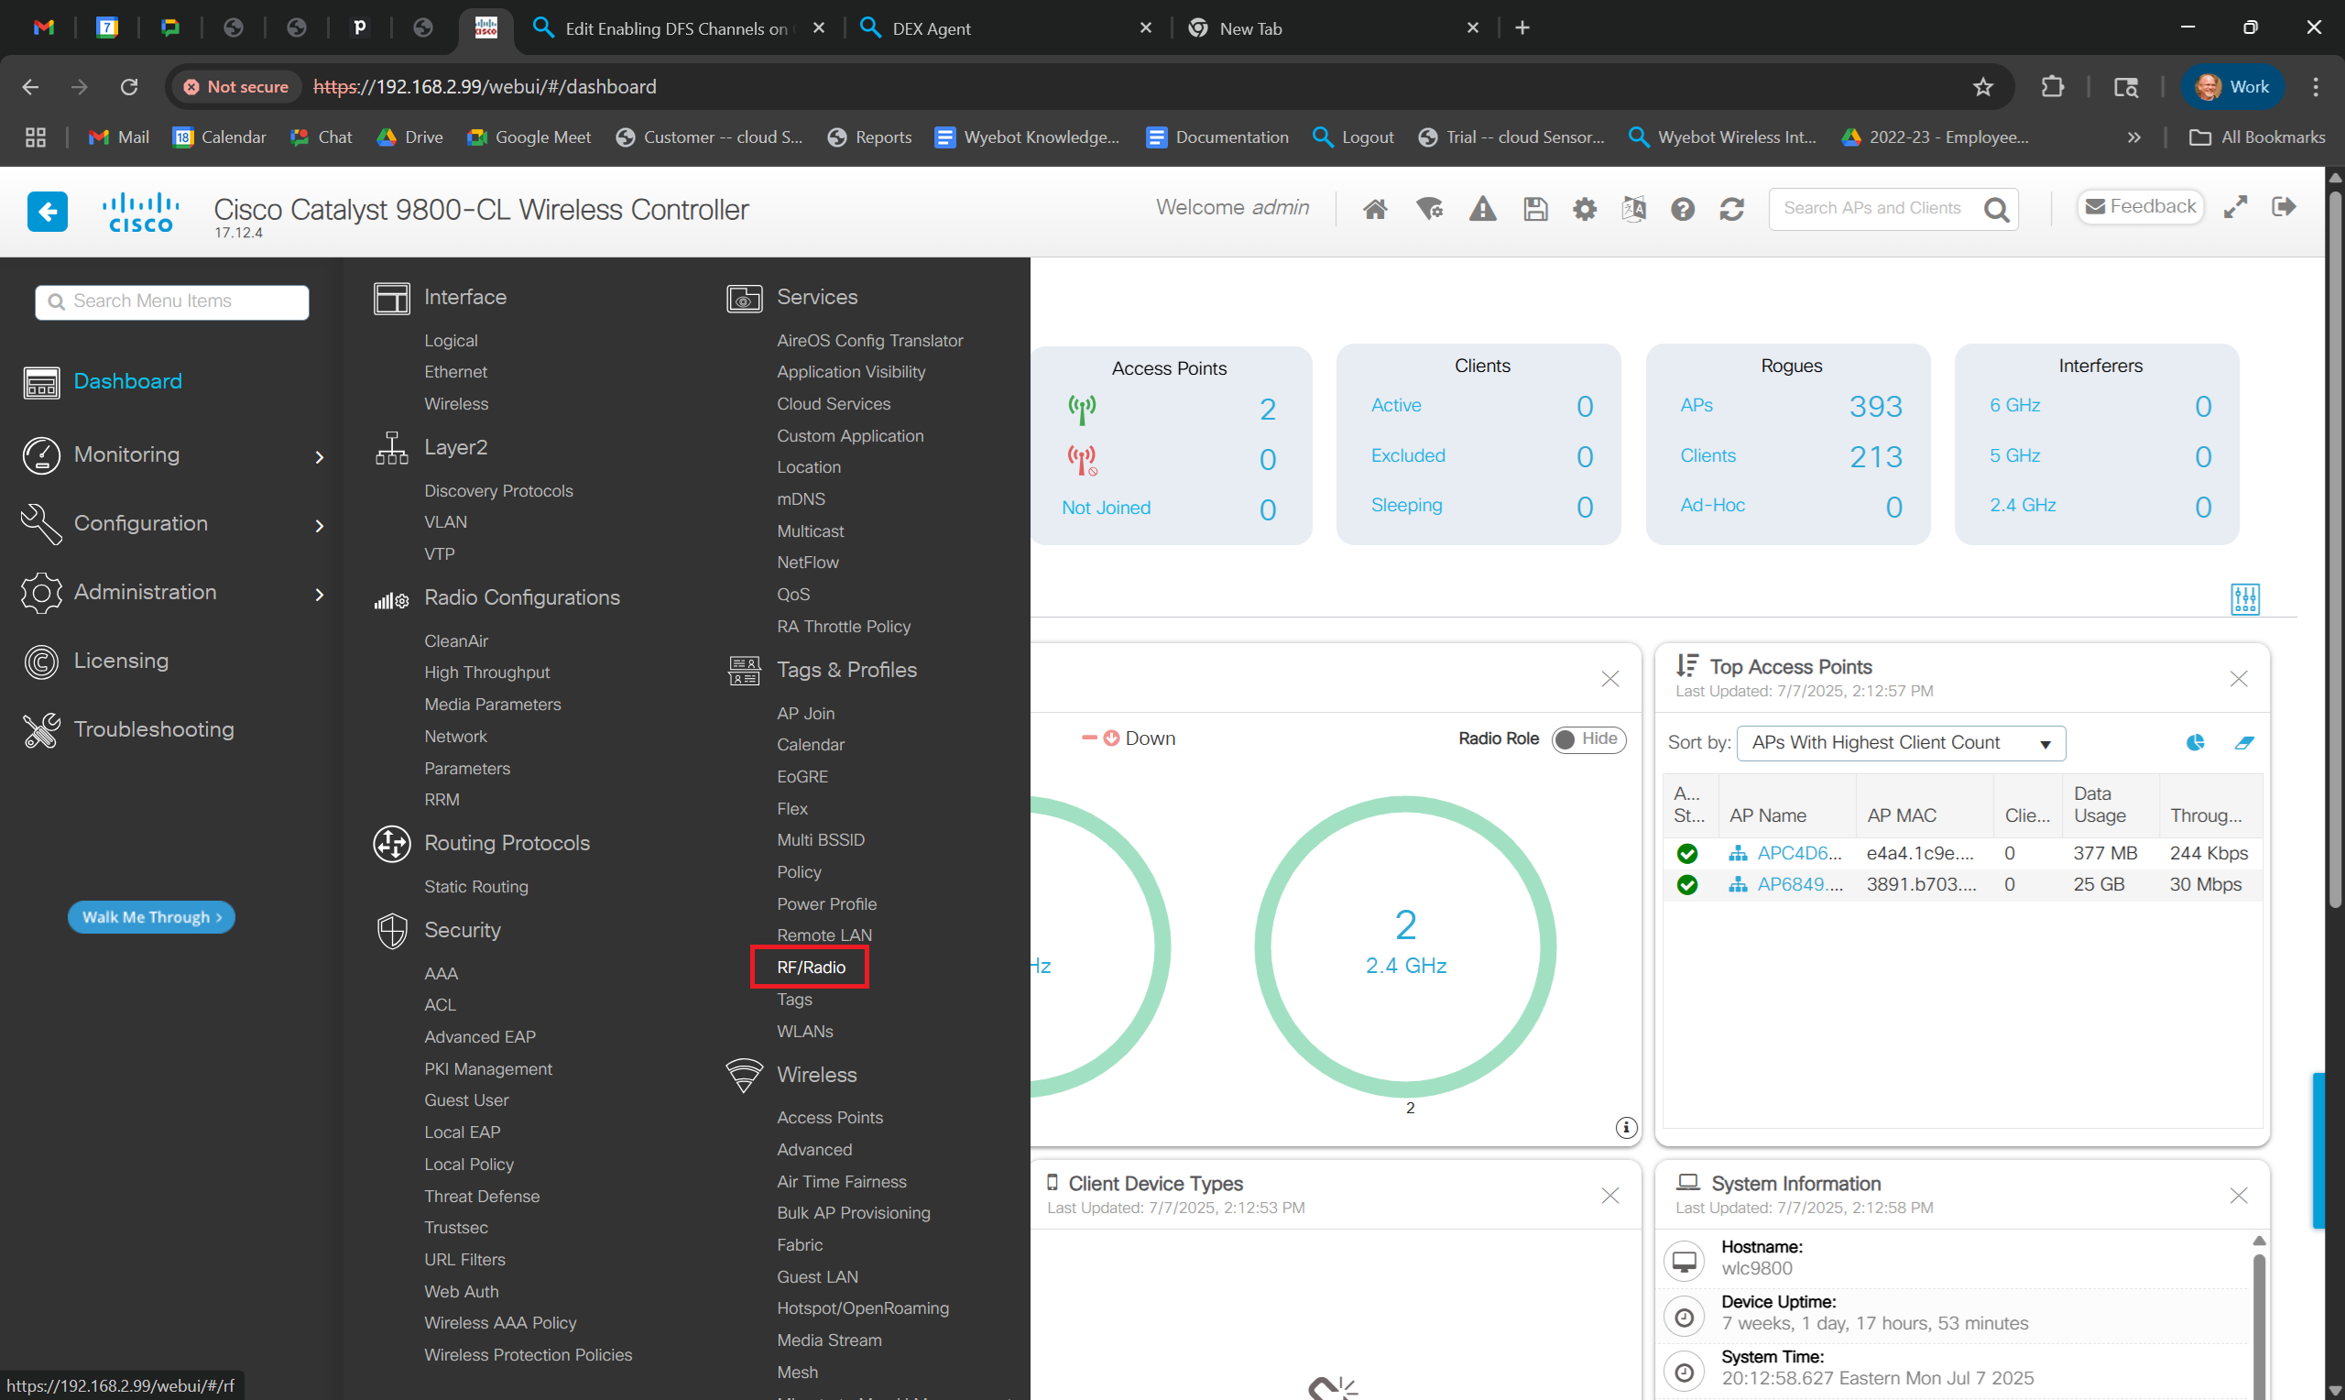Click the Rogues APs link
The height and width of the screenshot is (1400, 2345).
(1696, 406)
